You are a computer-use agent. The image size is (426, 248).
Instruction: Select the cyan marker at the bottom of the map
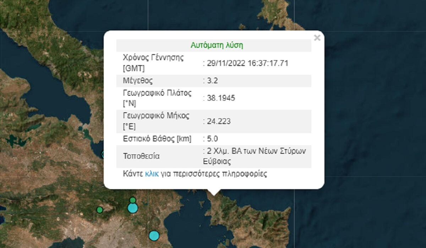(154, 235)
